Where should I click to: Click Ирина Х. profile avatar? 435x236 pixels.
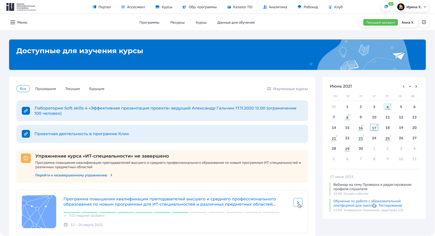[401, 7]
